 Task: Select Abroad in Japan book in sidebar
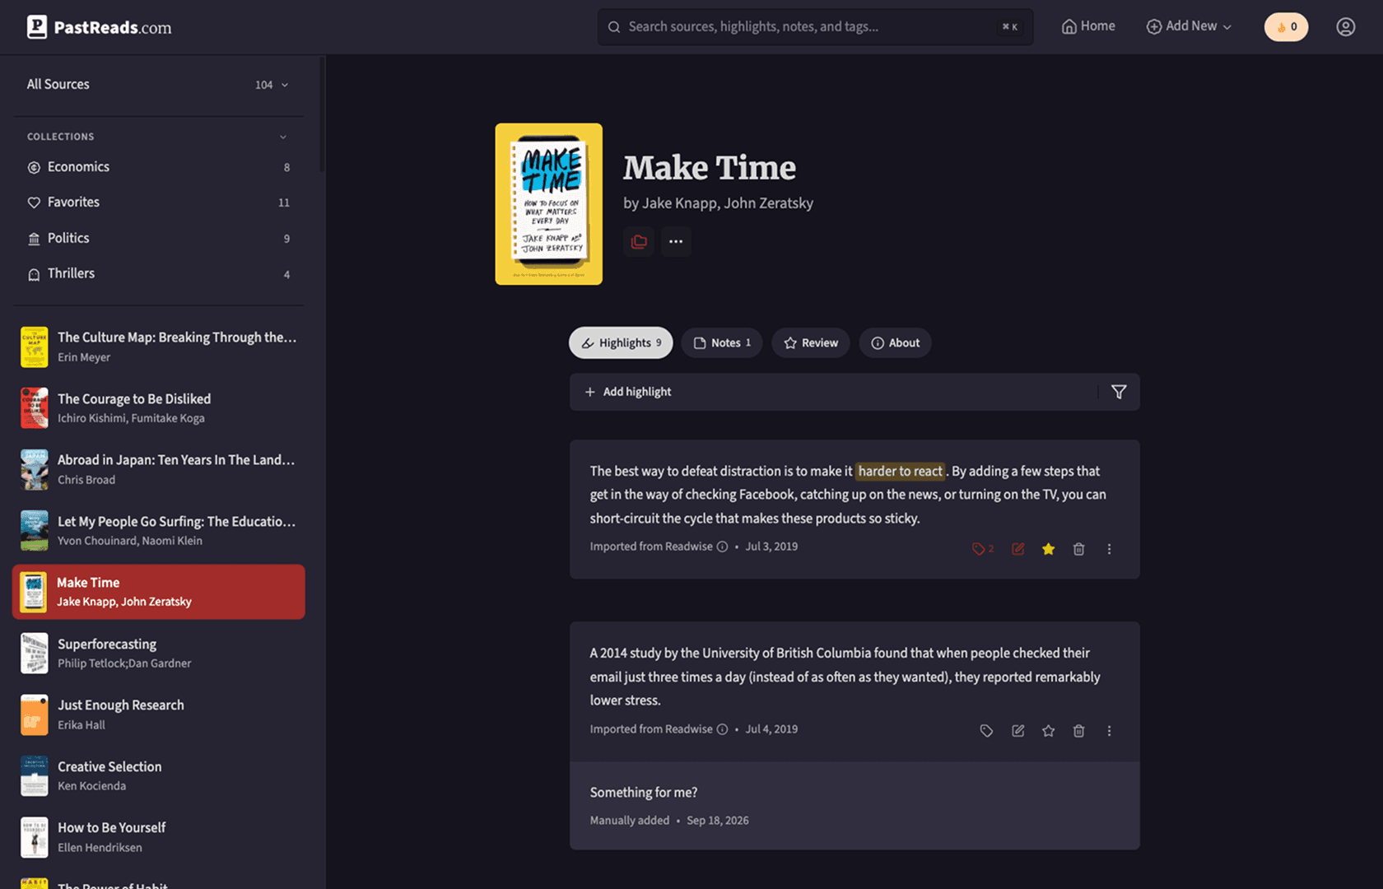click(x=158, y=469)
